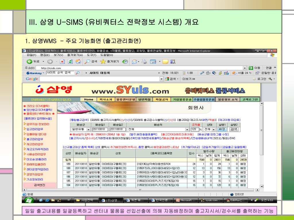
Task: Click the edit page toolbar icon
Action: point(153,62)
